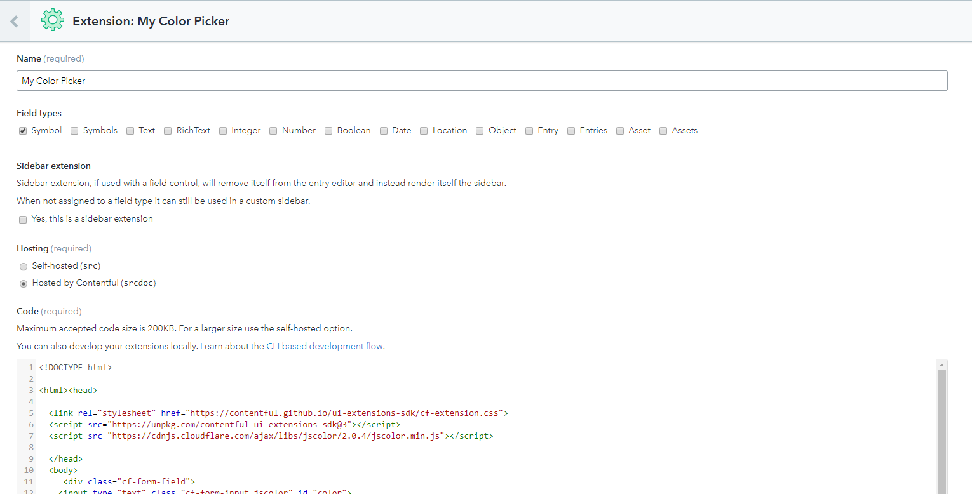Image resolution: width=972 pixels, height=494 pixels.
Task: Enable the Symbols field type checkbox
Action: point(74,131)
